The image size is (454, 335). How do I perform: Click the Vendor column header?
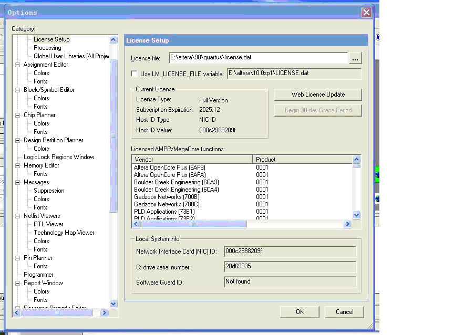click(x=192, y=160)
